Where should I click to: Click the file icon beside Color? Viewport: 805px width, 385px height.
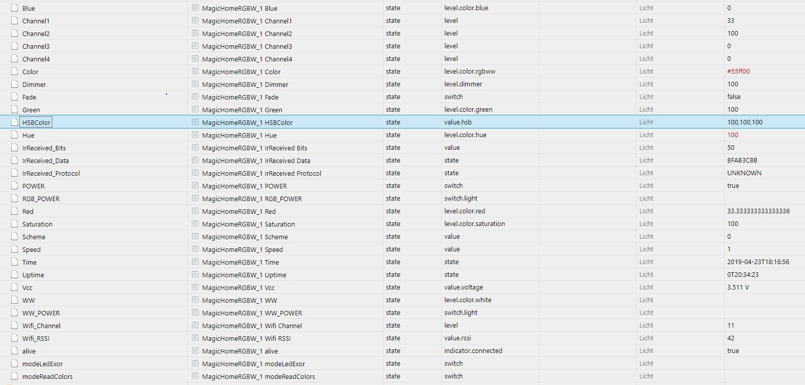point(15,72)
